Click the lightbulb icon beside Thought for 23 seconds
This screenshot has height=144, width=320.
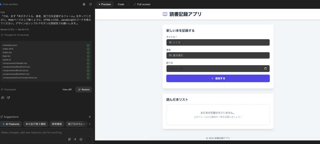click(x=2, y=35)
